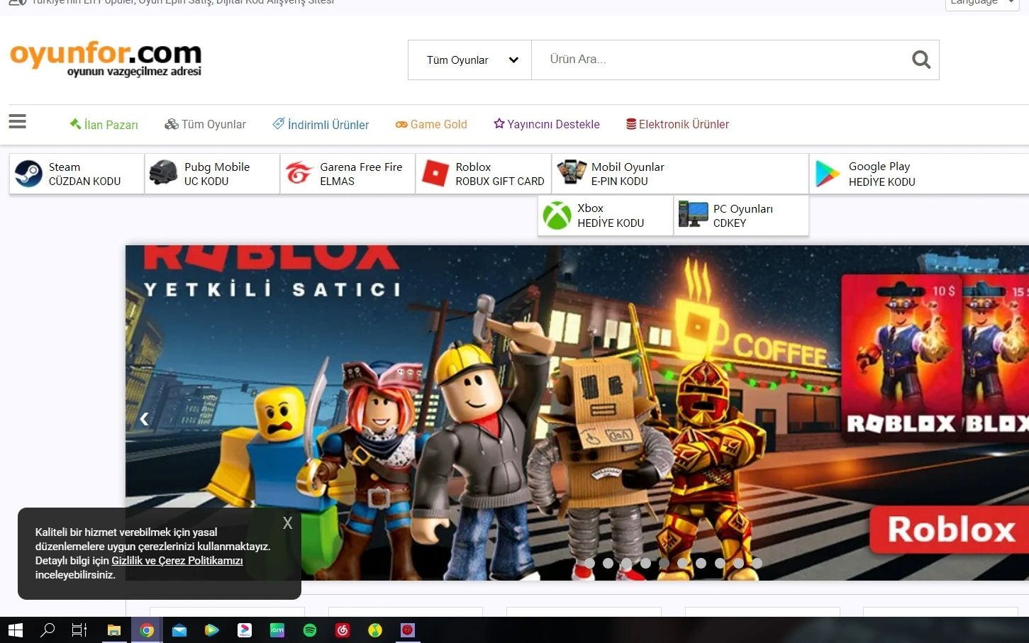
Task: Open İlan Pazarı menu item
Action: [104, 124]
